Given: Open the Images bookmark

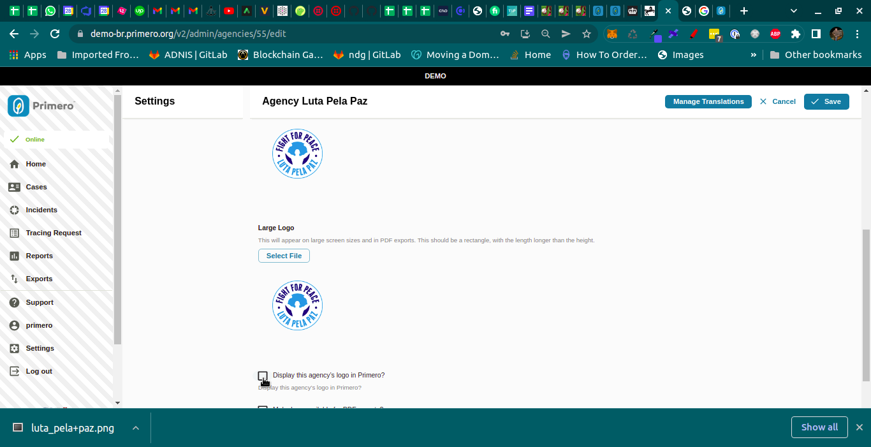Looking at the screenshot, I should coord(680,55).
